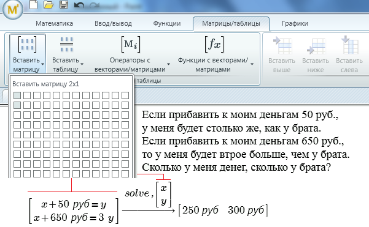The image size is (369, 227).
Task: Click the result value 250 руб
Action: 200,210
